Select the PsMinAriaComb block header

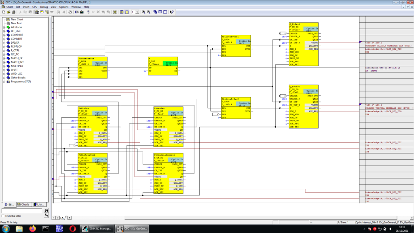(x=93, y=158)
